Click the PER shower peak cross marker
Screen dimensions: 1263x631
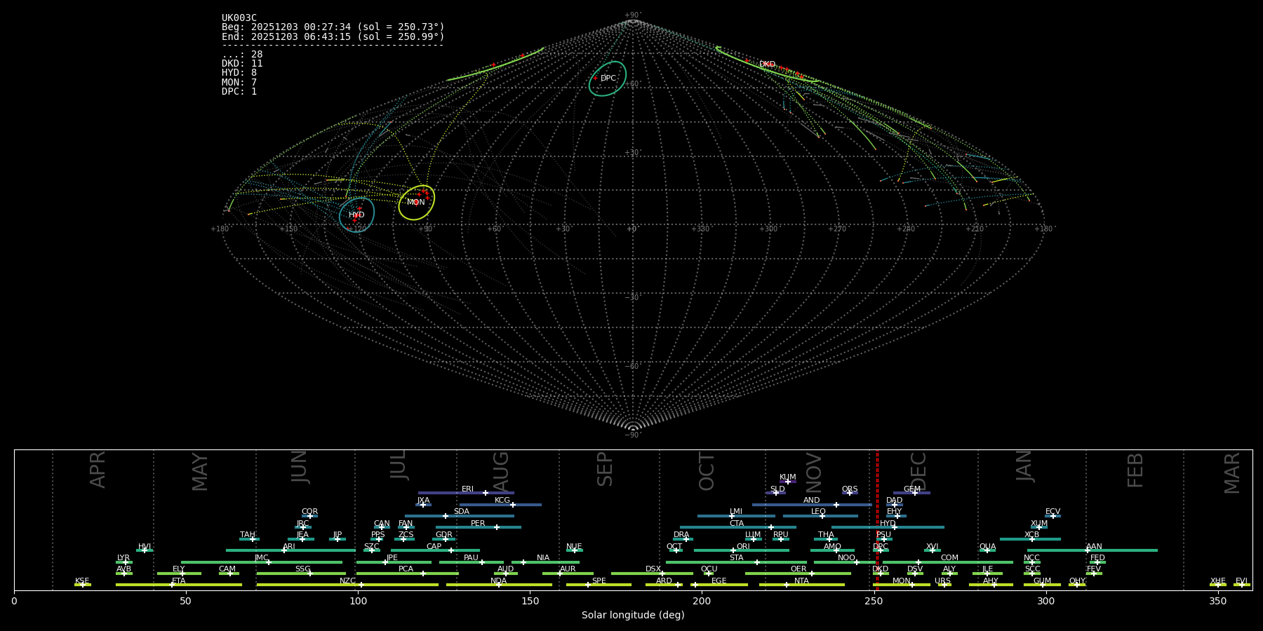coord(497,527)
